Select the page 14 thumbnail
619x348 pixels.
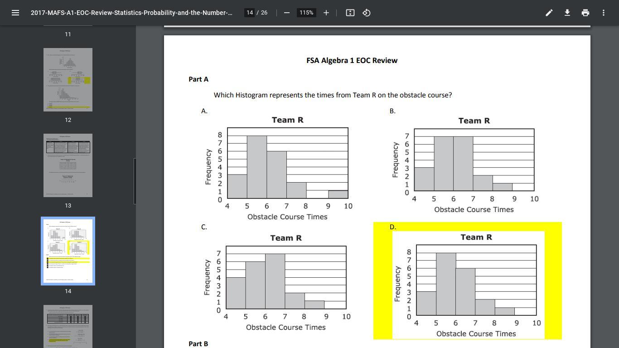(x=68, y=251)
